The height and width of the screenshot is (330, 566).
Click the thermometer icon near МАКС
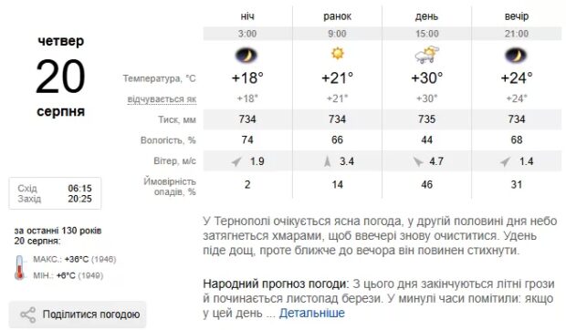pos(19,268)
